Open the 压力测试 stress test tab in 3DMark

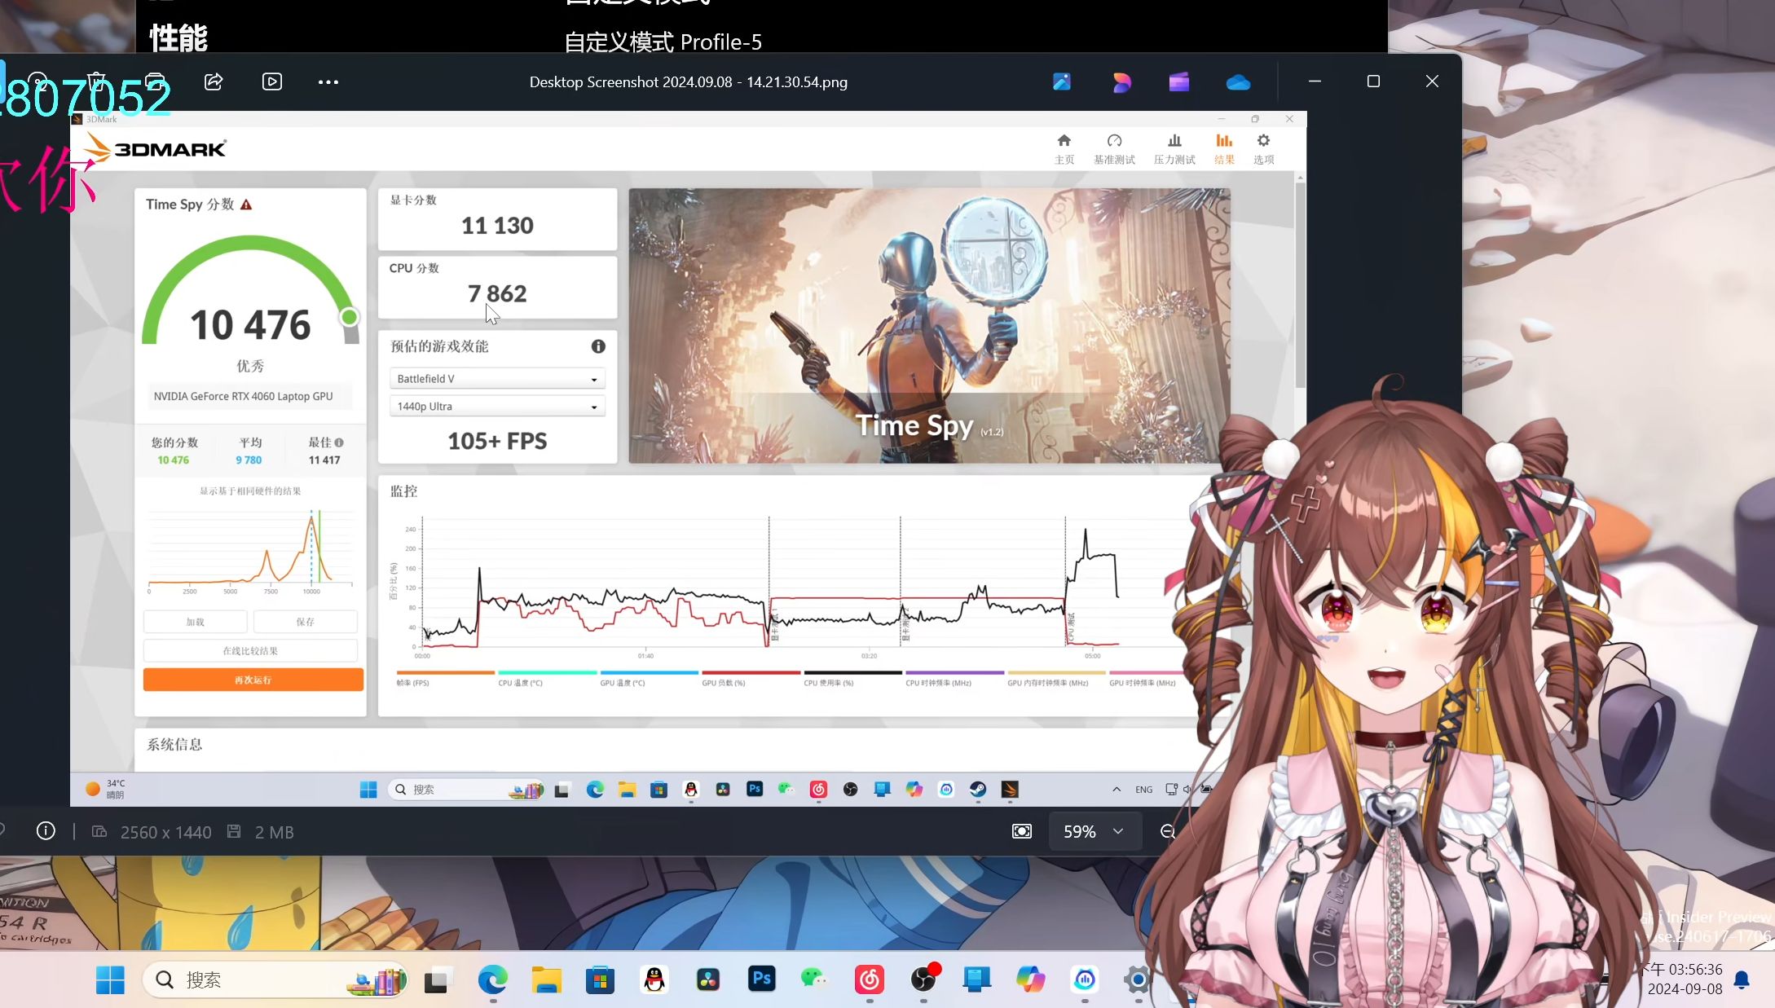[1174, 149]
